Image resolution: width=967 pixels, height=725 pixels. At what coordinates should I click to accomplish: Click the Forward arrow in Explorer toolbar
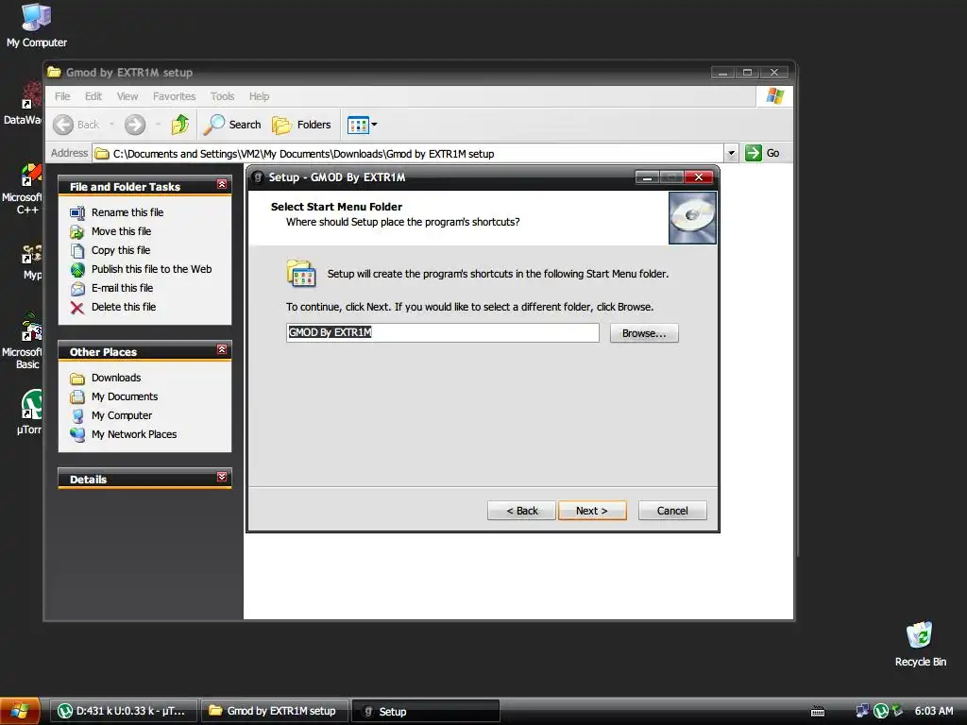point(135,125)
